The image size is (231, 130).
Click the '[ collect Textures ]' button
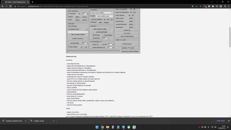(78, 39)
